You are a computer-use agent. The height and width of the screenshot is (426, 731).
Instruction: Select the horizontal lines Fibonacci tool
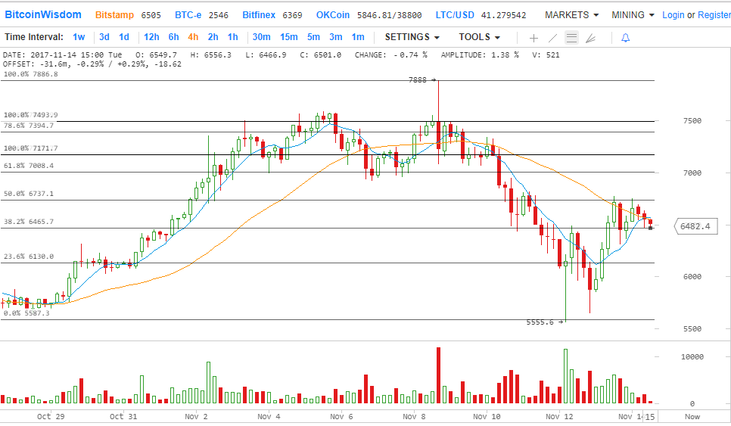pos(571,37)
